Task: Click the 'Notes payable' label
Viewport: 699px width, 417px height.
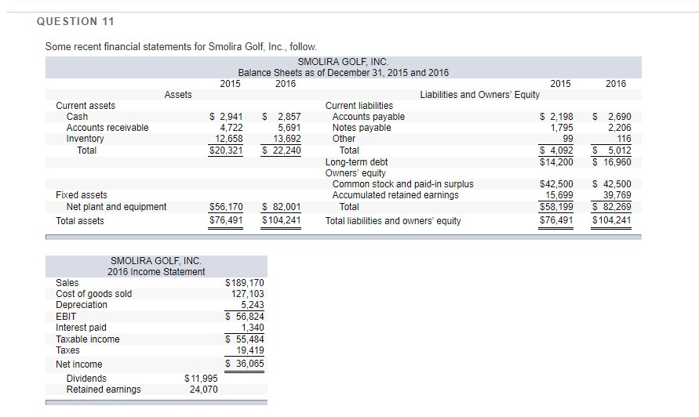Action: [x=362, y=128]
